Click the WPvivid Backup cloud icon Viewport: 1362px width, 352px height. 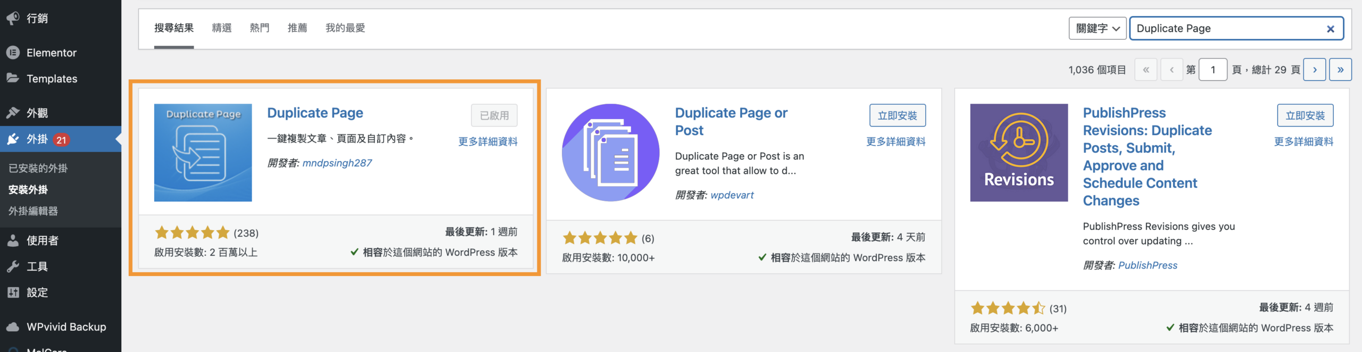point(13,326)
